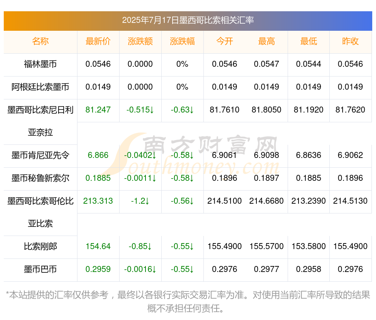Click high value 214.6680

[x=266, y=201]
